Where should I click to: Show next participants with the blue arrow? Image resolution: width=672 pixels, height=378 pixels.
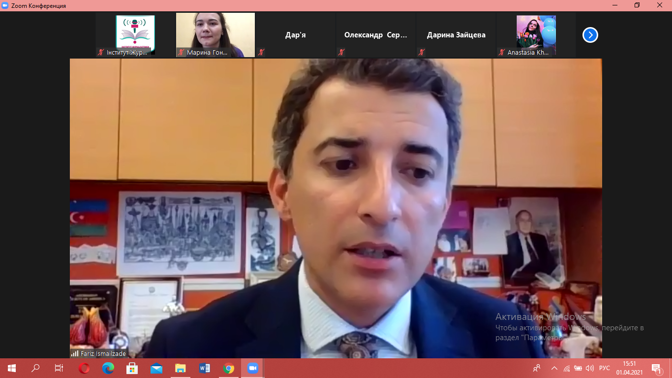coord(590,35)
